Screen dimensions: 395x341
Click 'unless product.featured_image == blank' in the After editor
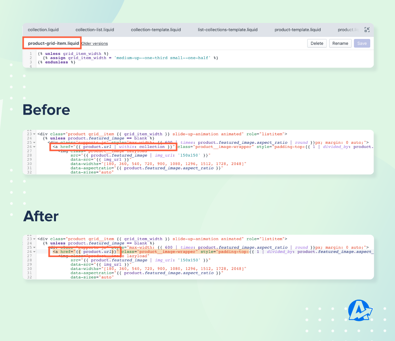98,243
